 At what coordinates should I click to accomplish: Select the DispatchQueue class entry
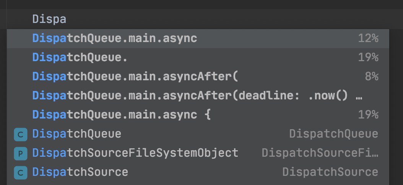(77, 134)
